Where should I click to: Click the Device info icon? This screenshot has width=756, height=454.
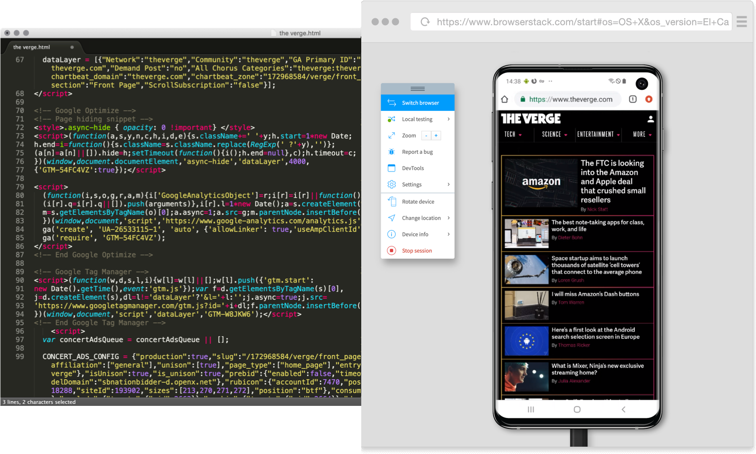[x=391, y=234]
